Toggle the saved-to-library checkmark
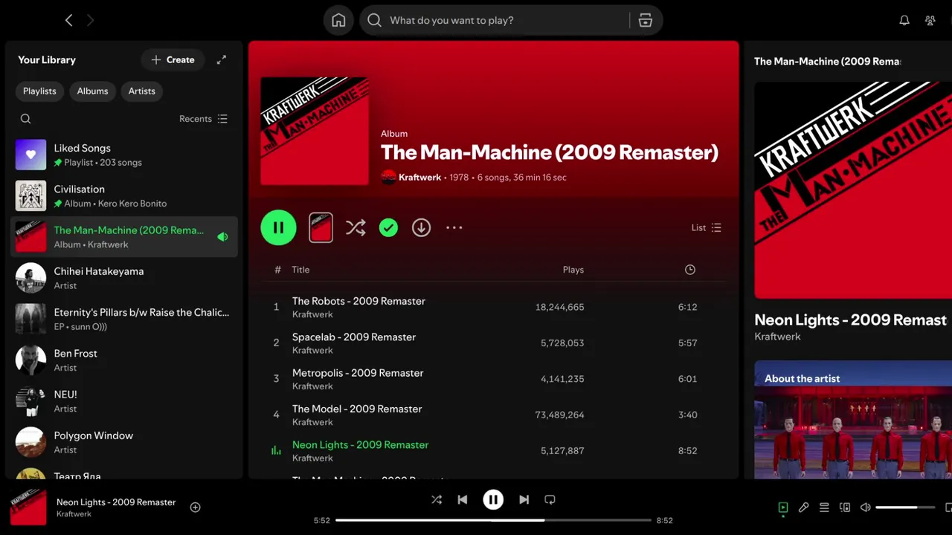The height and width of the screenshot is (535, 952). tap(388, 228)
